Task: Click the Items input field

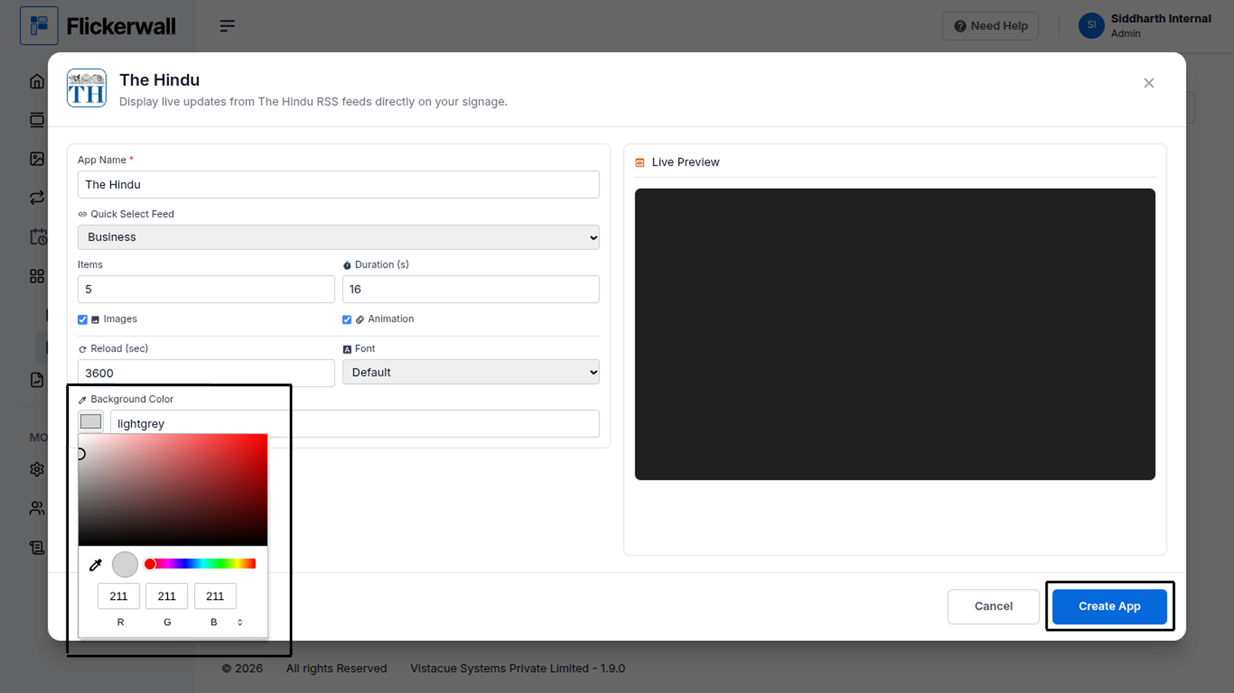Action: pyautogui.click(x=206, y=289)
